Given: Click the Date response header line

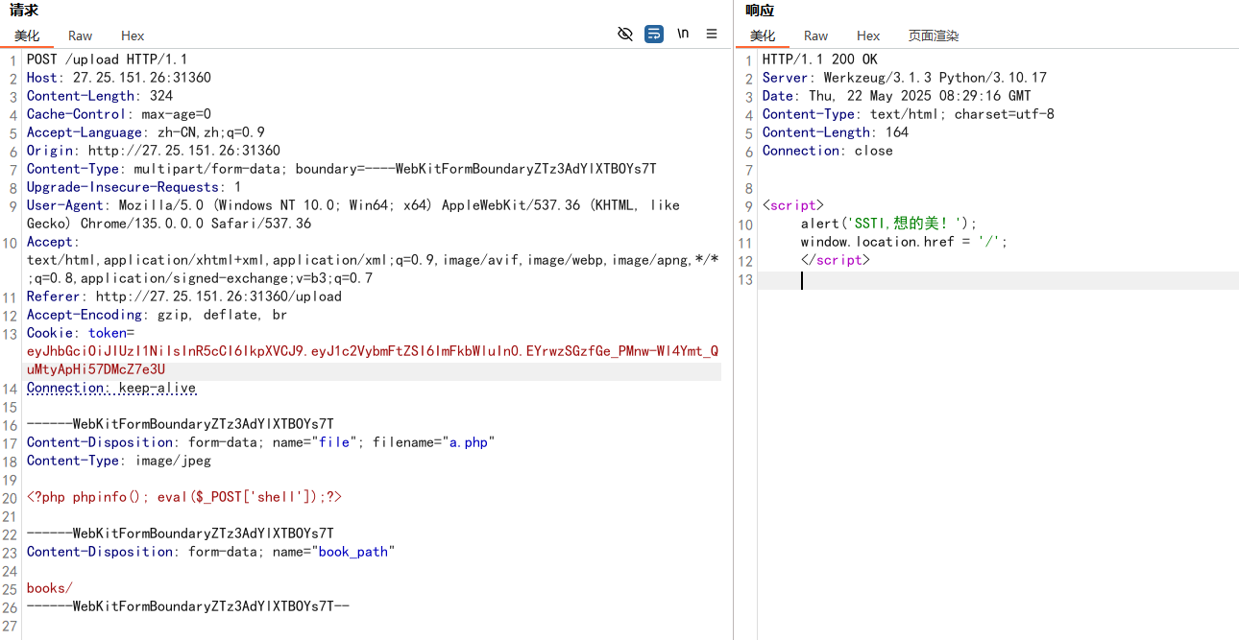Looking at the screenshot, I should click(x=897, y=96).
